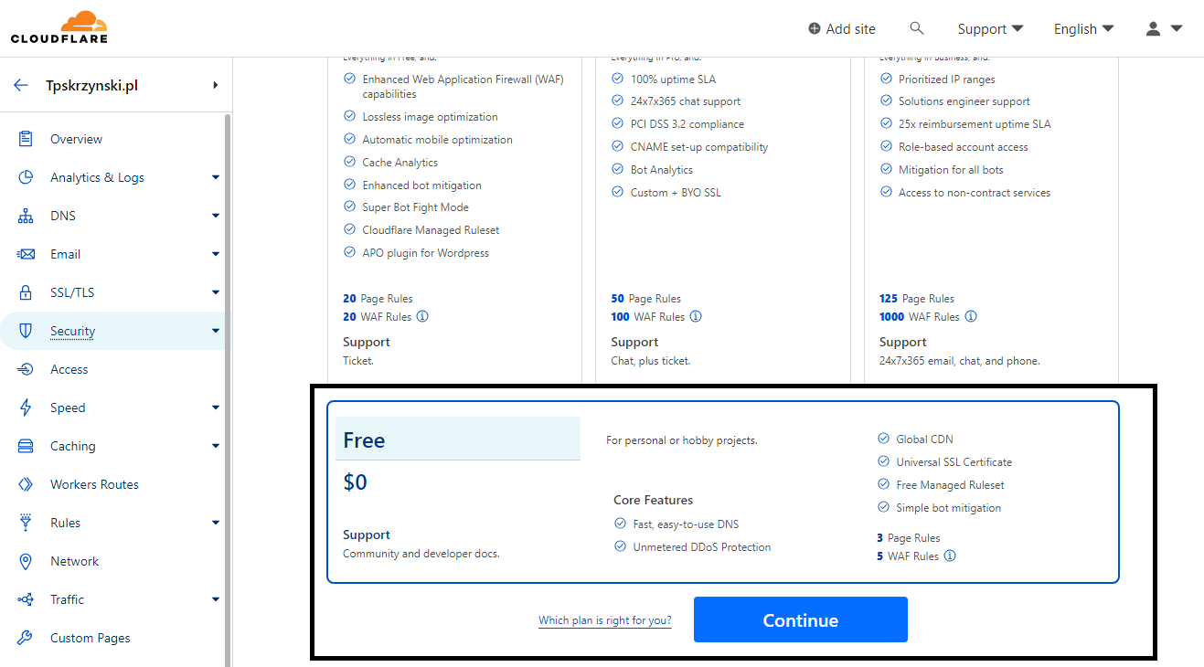Image resolution: width=1204 pixels, height=667 pixels.
Task: Click info icon beside 20 WAF Rules
Action: (x=422, y=317)
